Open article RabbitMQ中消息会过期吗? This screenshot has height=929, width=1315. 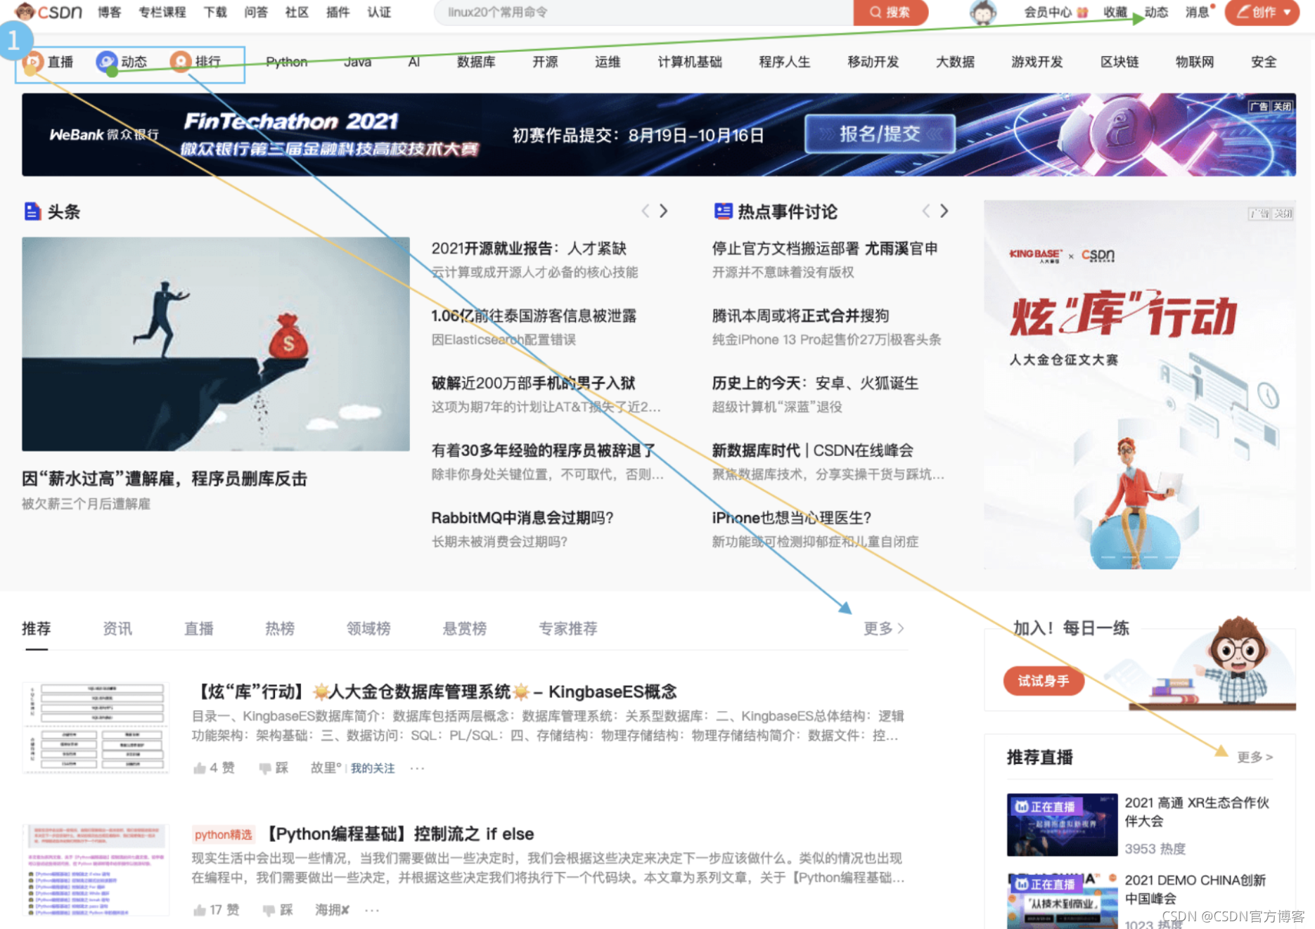click(522, 518)
